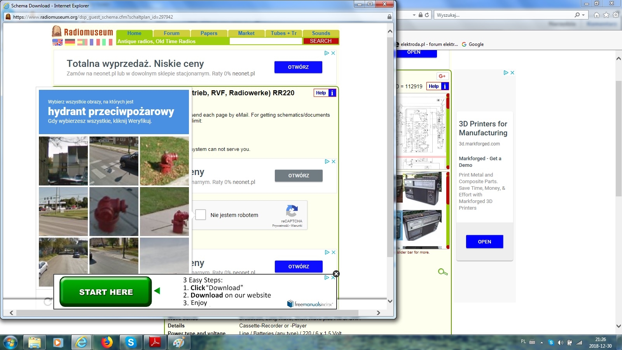This screenshot has height=350, width=622.
Task: Open Help info icon in Schema Download popup
Action: [332, 93]
